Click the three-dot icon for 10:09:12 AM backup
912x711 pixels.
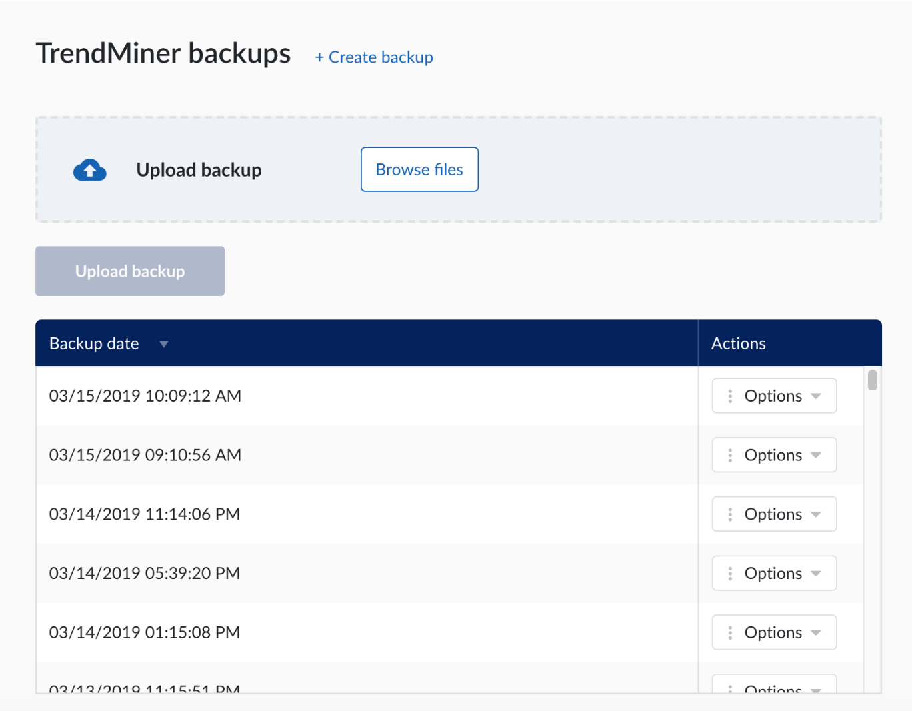730,396
